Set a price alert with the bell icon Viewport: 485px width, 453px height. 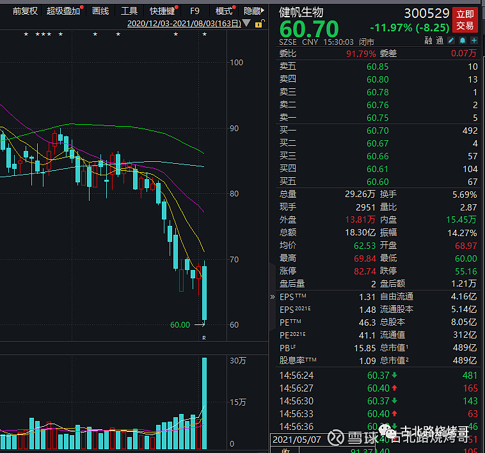click(463, 40)
